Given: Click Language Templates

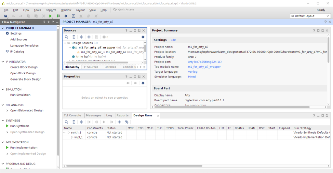Looking at the screenshot, I should (24, 46).
